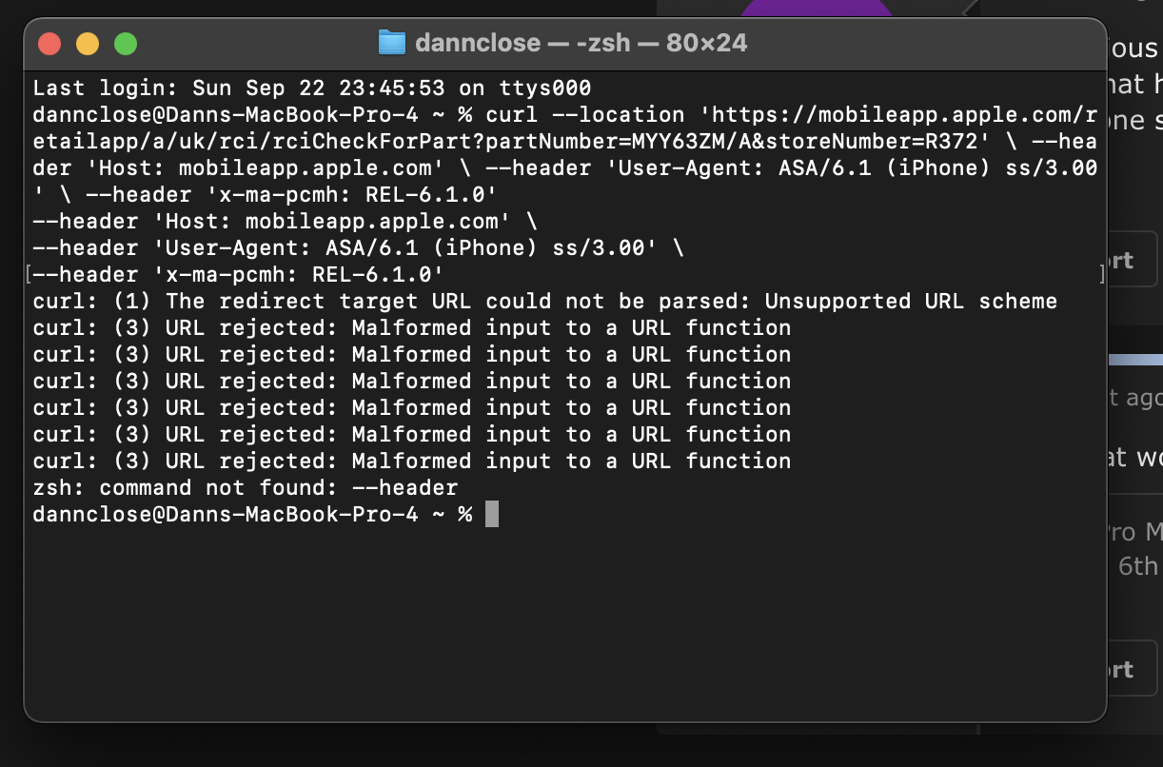The width and height of the screenshot is (1163, 767).
Task: Minimize the Terminal using the yellow button
Action: tap(88, 44)
